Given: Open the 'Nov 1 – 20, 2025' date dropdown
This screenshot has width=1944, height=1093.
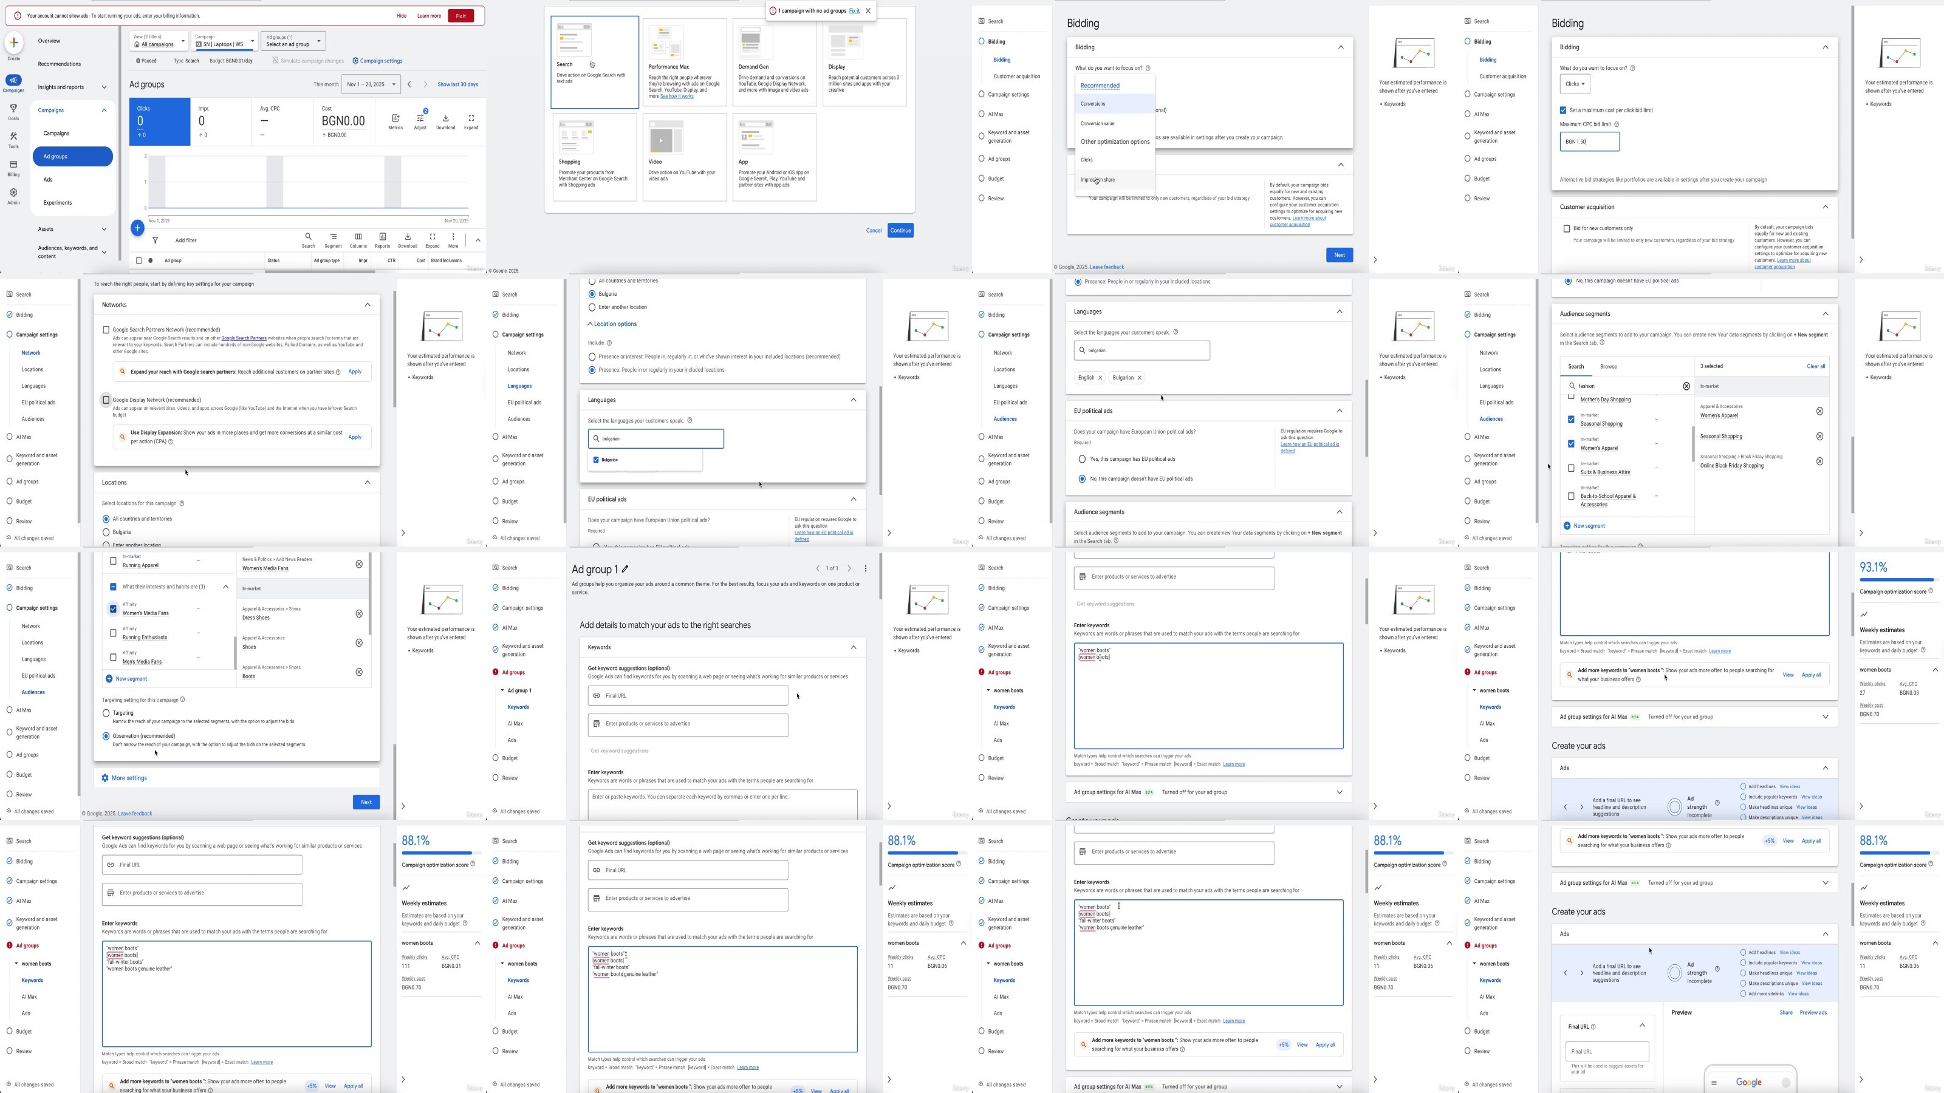Looking at the screenshot, I should point(371,84).
